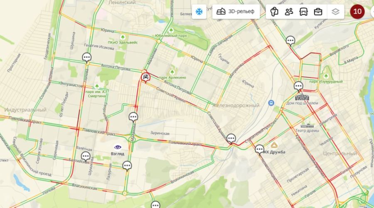Open road comment bubble near Антона Петрова and Попова
The image size is (374, 208).
click(x=87, y=57)
